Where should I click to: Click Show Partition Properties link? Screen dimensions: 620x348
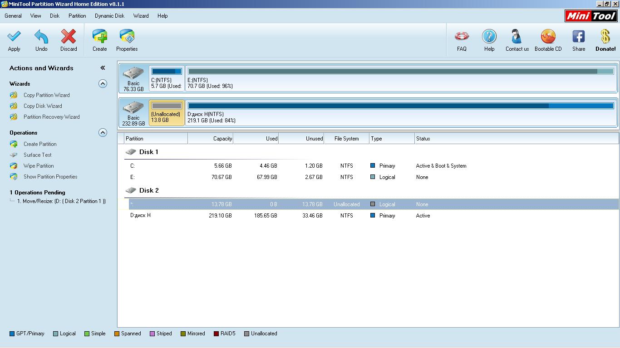50,177
